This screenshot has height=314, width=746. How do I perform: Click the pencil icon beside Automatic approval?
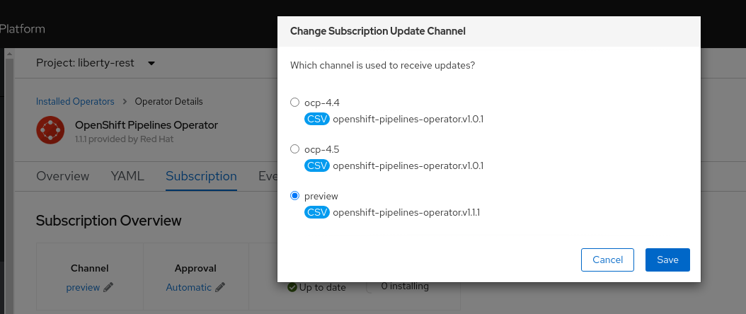220,287
